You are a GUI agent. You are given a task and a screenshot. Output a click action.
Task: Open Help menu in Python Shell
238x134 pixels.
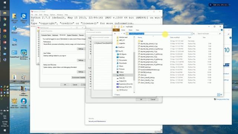pyautogui.click(x=66, y=15)
